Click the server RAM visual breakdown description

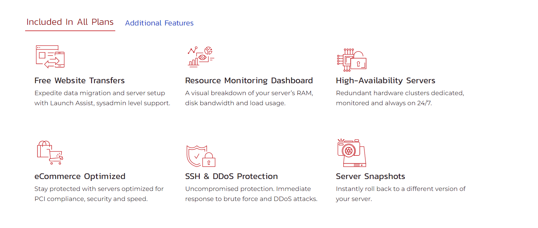249,98
